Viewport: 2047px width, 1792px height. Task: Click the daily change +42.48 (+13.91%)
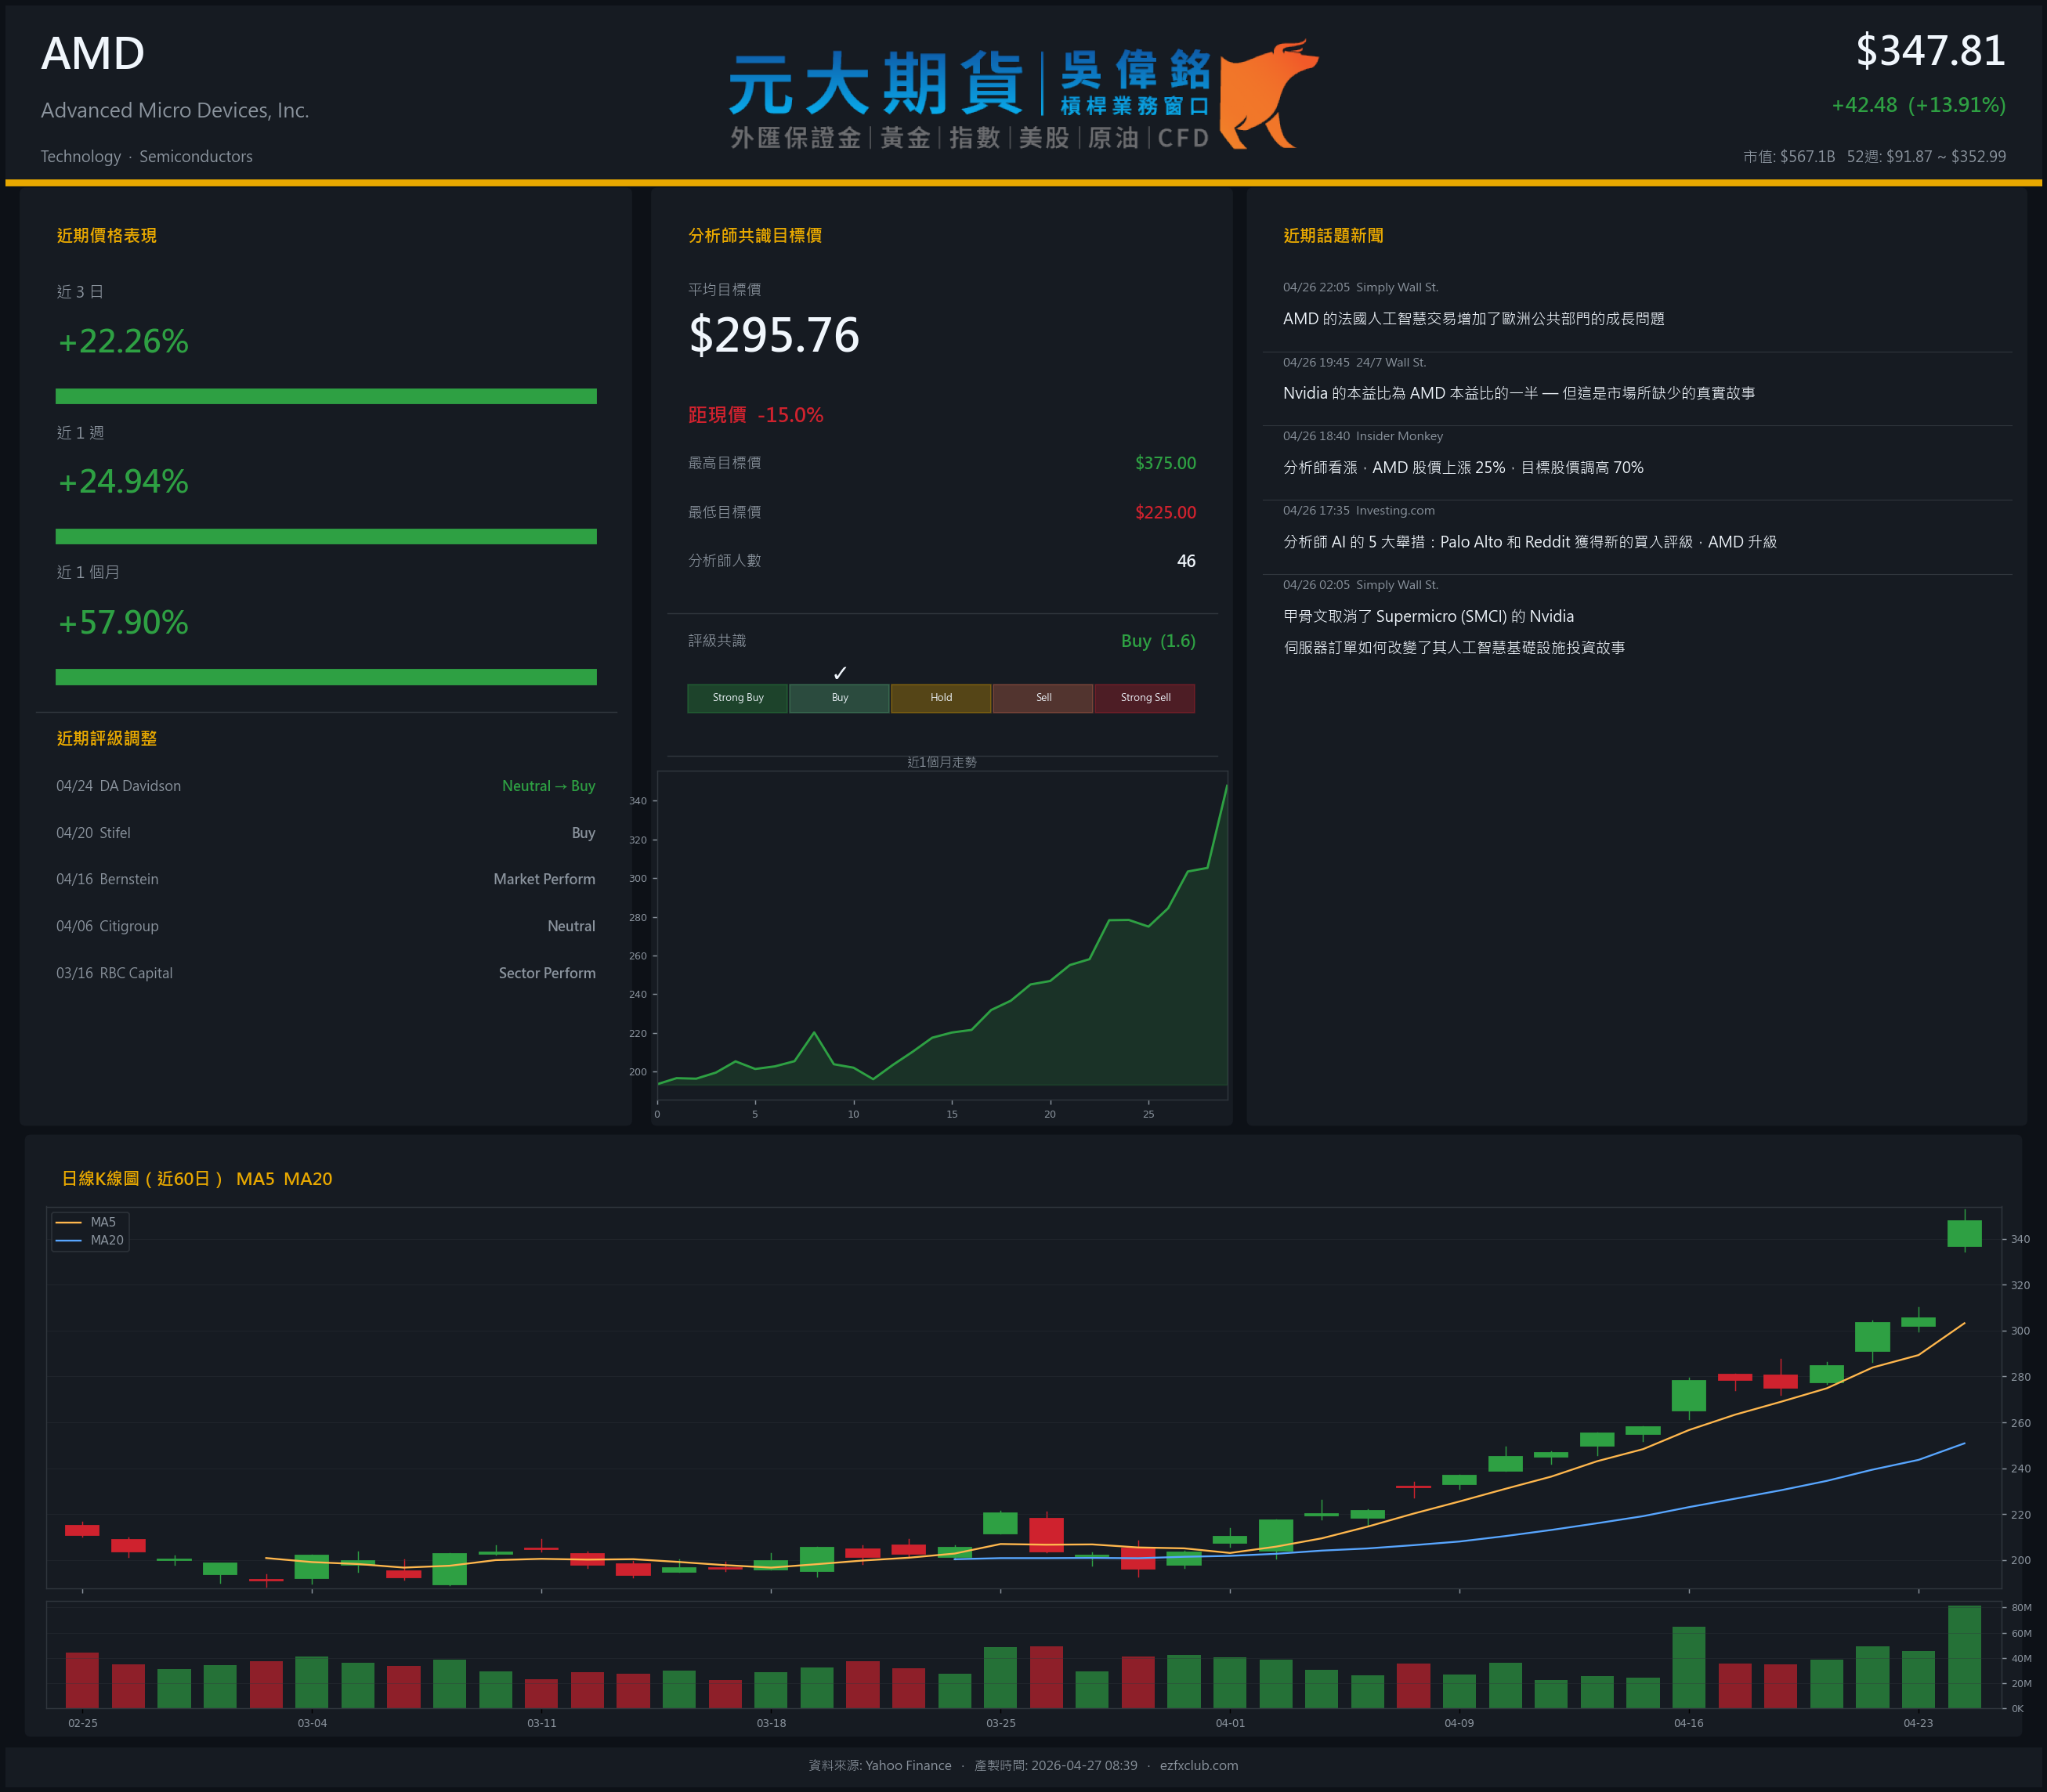point(1918,105)
